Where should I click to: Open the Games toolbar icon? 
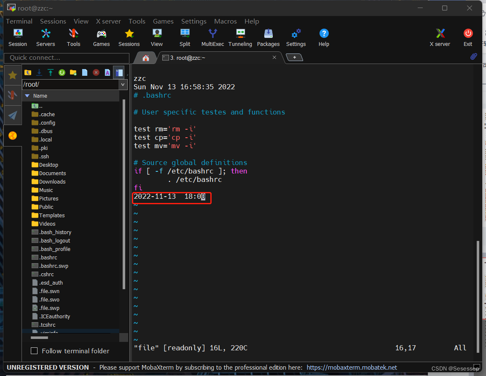(101, 37)
